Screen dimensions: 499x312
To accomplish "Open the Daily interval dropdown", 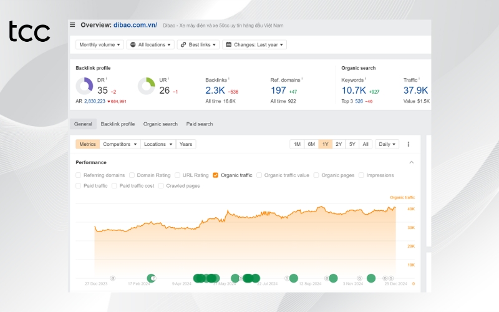I will point(387,144).
